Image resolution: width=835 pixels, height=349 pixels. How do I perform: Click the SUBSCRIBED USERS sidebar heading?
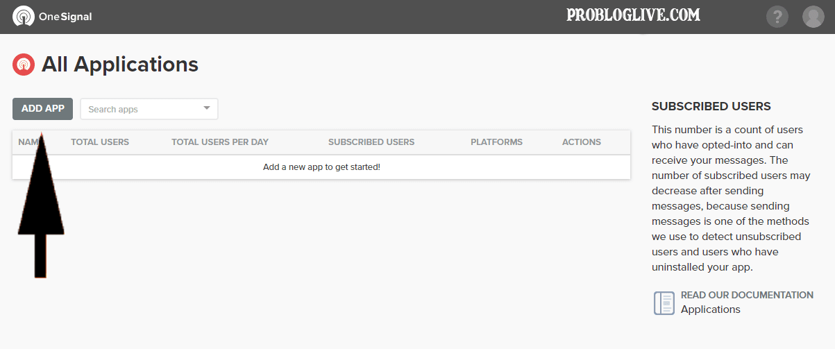711,107
